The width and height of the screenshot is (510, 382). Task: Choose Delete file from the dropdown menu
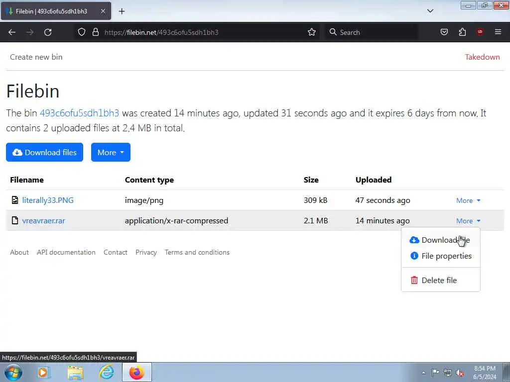[441, 280]
